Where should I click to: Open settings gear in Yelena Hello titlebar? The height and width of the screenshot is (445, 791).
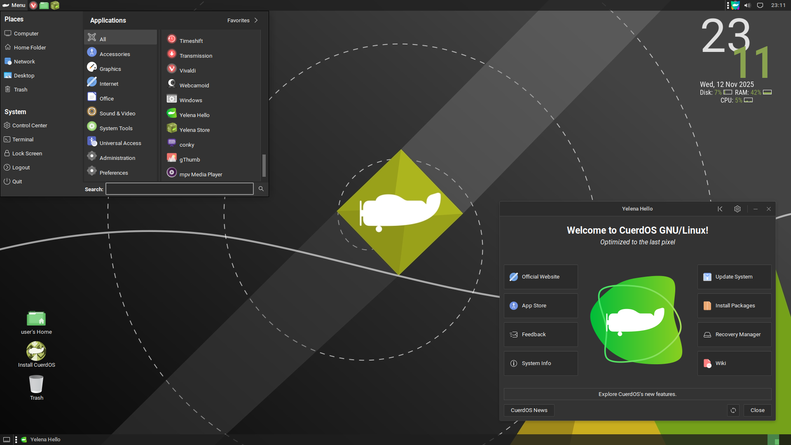click(x=737, y=209)
